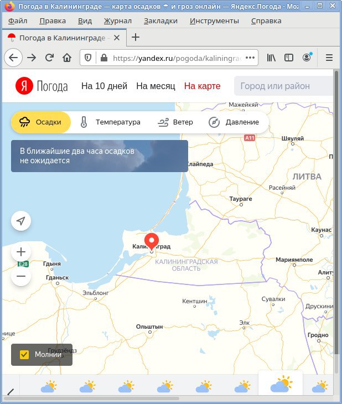342x404 pixels.
Task: Open the Справка menu
Action: [x=266, y=20]
